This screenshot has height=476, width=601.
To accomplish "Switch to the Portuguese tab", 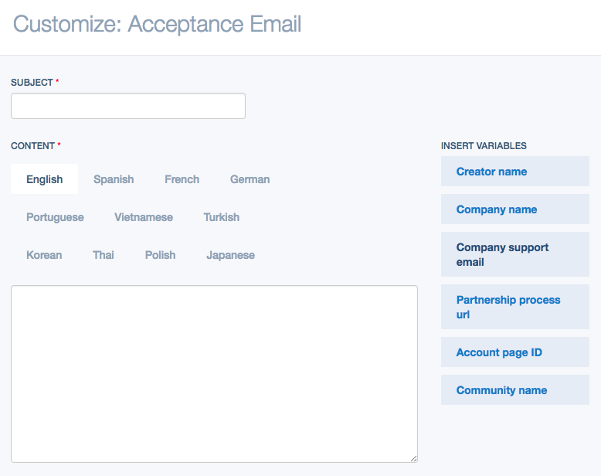I will [55, 217].
